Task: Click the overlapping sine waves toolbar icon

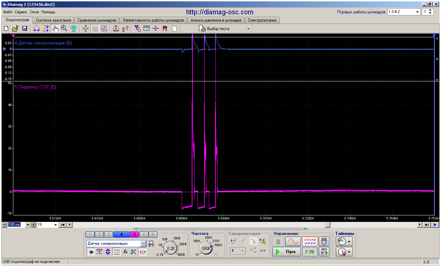Action: (104, 29)
